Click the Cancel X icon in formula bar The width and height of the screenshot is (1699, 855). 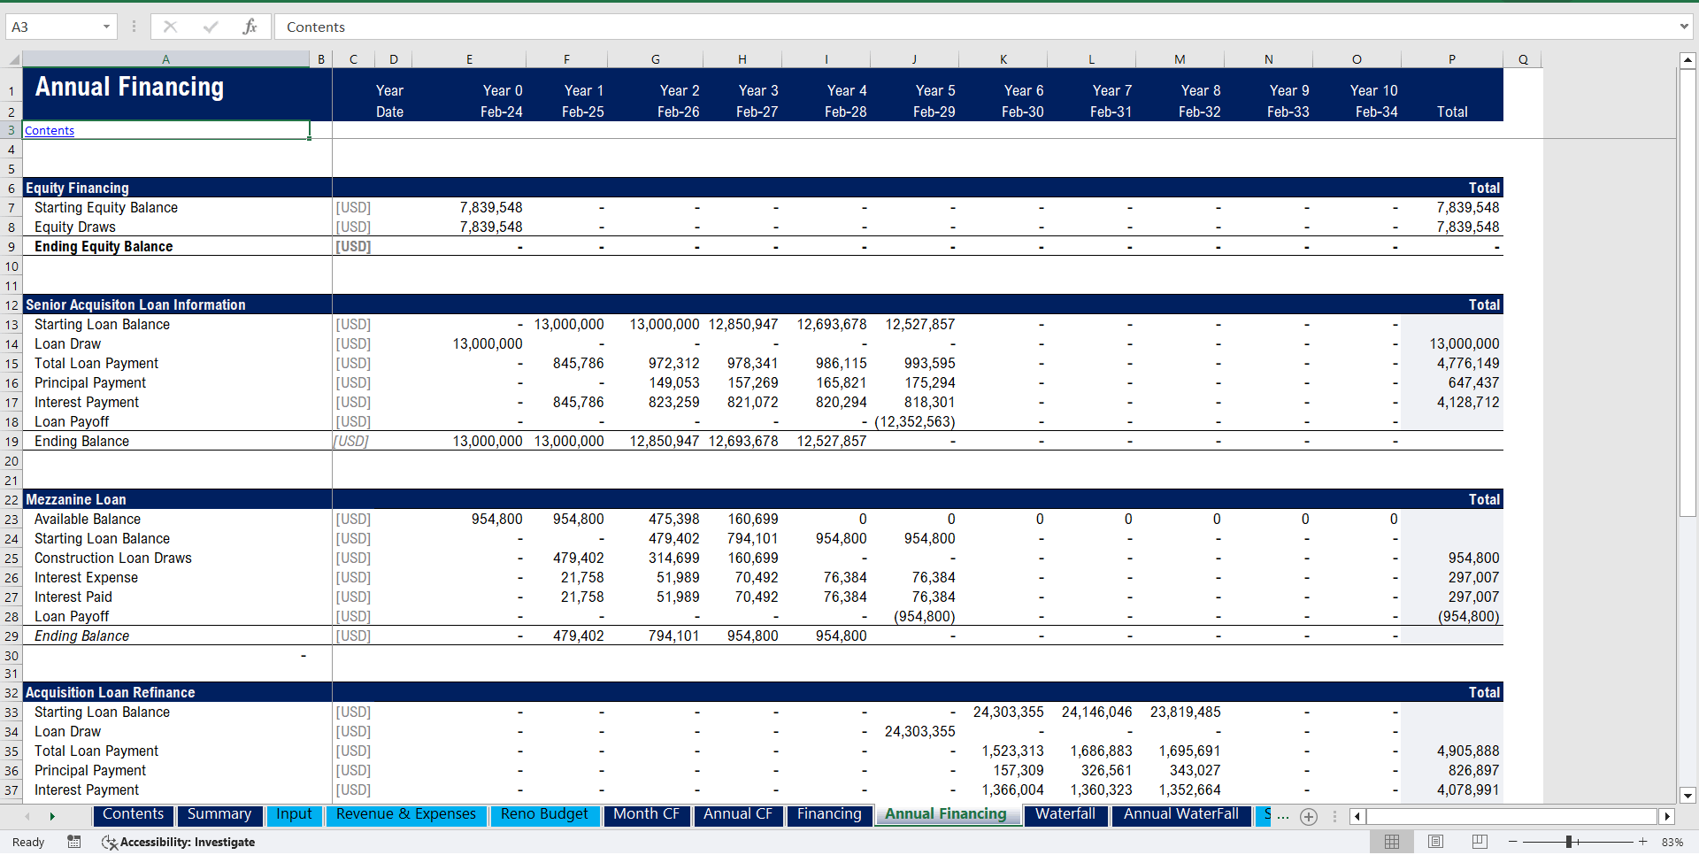pyautogui.click(x=171, y=27)
